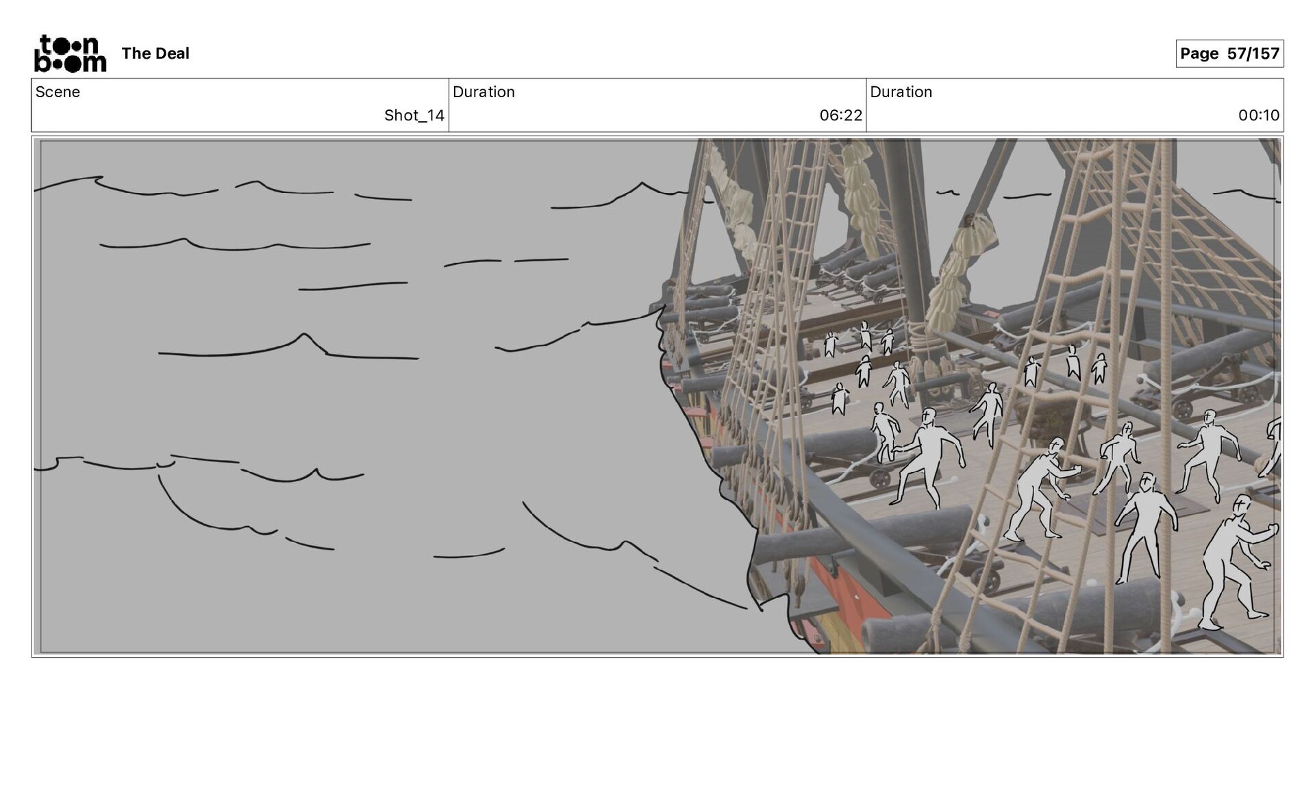The image size is (1315, 798).
Task: Click the Toon Boom logo
Action: pyautogui.click(x=70, y=53)
